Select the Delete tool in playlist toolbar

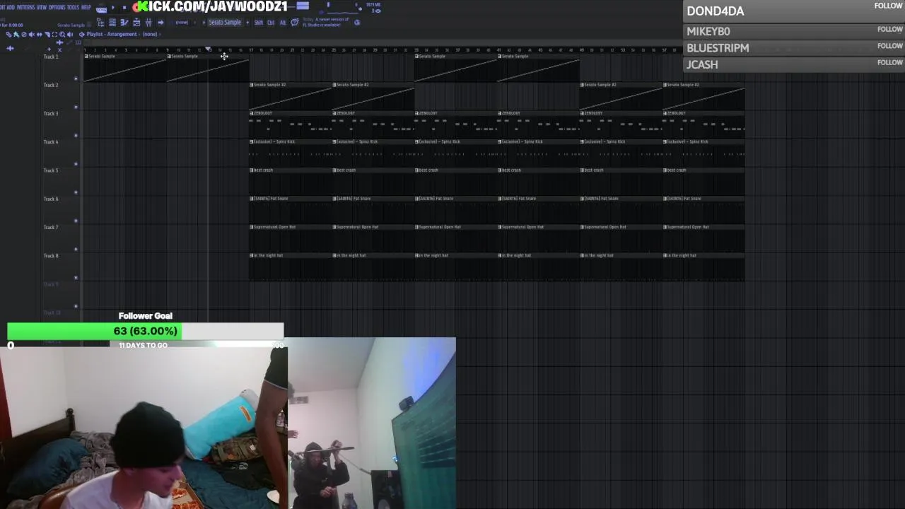(x=24, y=35)
